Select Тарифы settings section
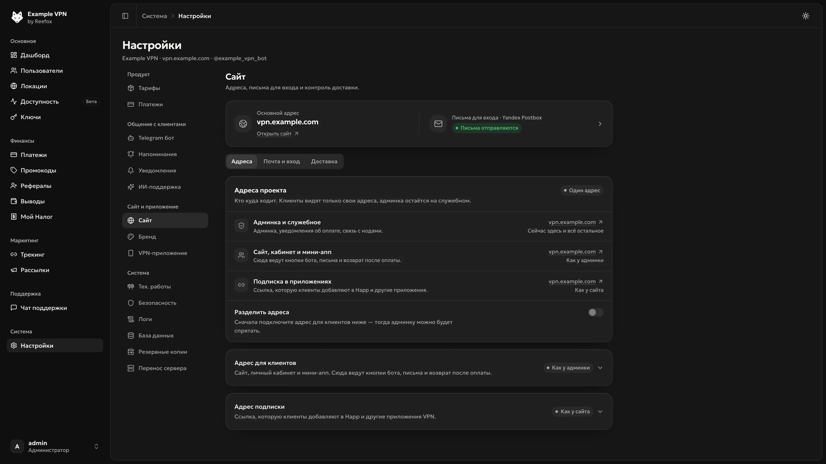This screenshot has width=826, height=464. coord(165,88)
